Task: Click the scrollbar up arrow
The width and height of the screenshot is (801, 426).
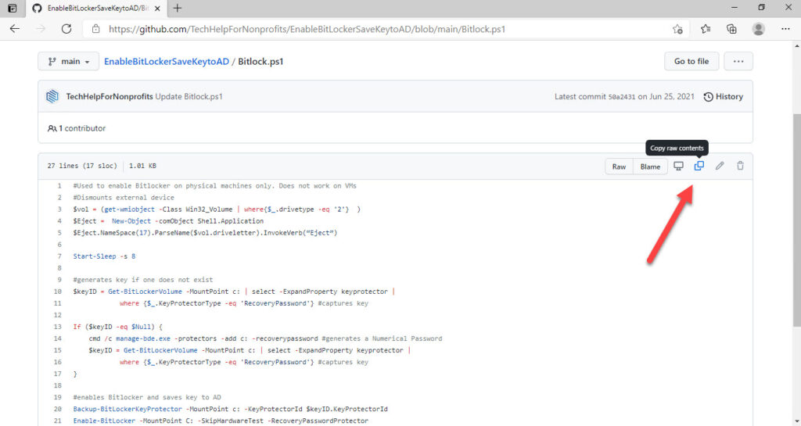Action: point(796,46)
